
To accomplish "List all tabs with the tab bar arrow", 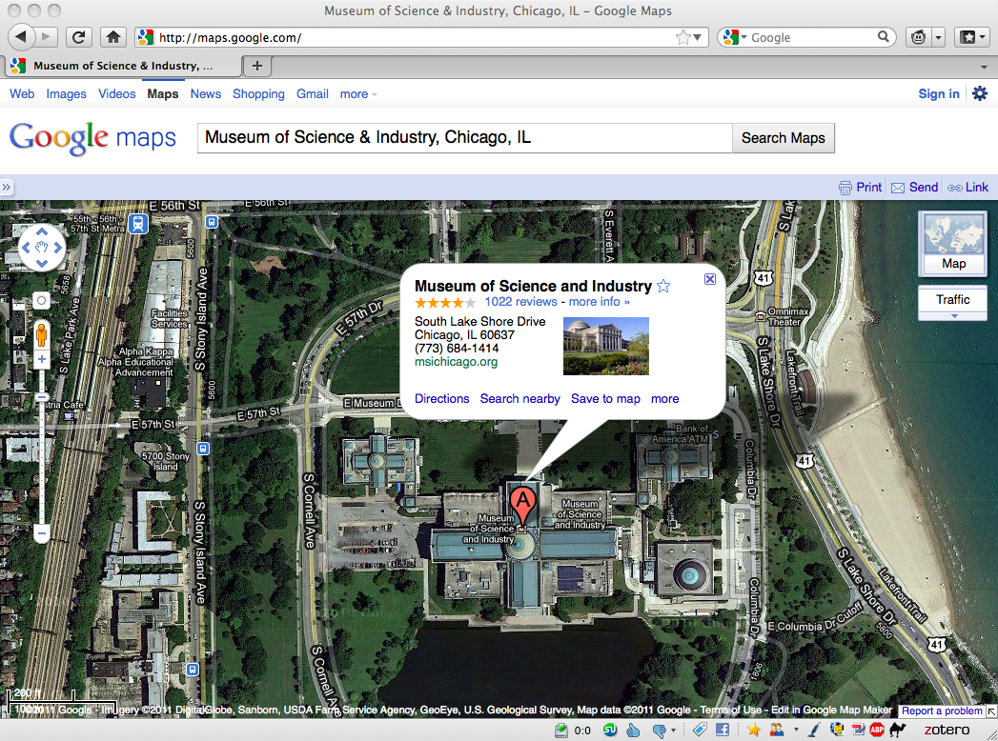I will pyautogui.click(x=984, y=66).
